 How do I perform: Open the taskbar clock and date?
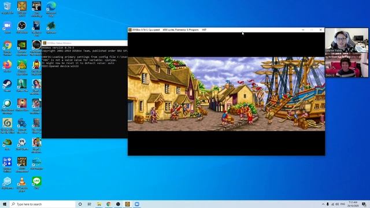point(353,204)
